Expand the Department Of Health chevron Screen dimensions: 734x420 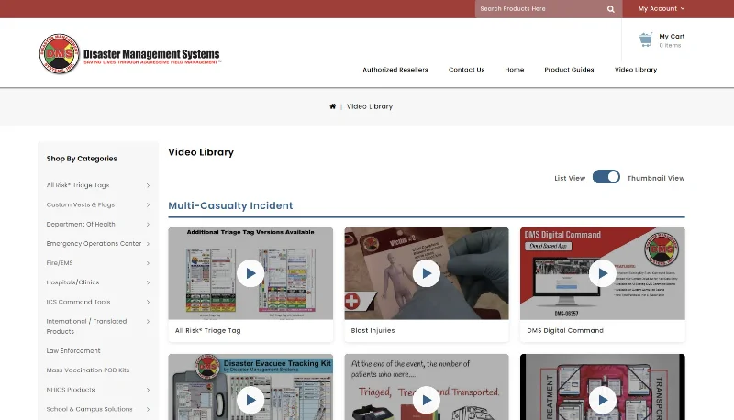pyautogui.click(x=148, y=225)
